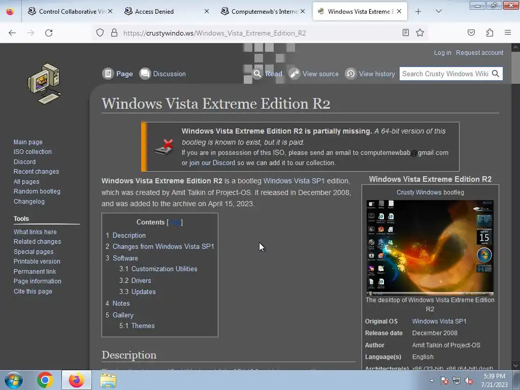The image size is (520, 390).
Task: Click Request account link
Action: tap(479, 52)
